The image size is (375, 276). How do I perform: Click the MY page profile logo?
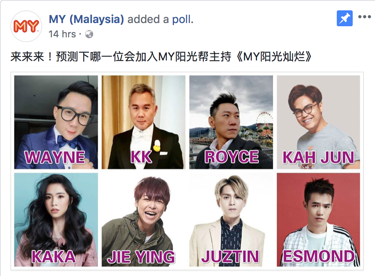tap(26, 26)
